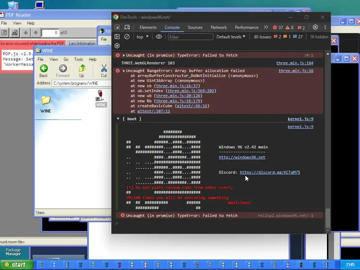Open the start menu button
The image size is (360, 270).
click(x=16, y=265)
